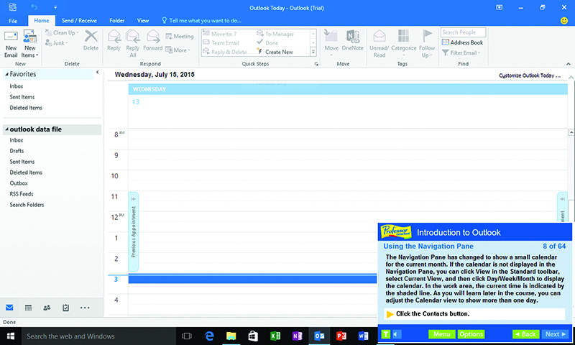Open Sent Items under Favorites
Image resolution: width=575 pixels, height=345 pixels.
(22, 97)
